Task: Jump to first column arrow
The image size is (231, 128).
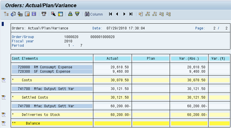Action: point(111,14)
